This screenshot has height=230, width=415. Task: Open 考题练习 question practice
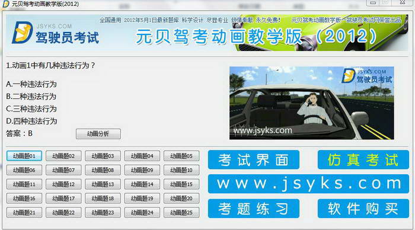coord(254,209)
